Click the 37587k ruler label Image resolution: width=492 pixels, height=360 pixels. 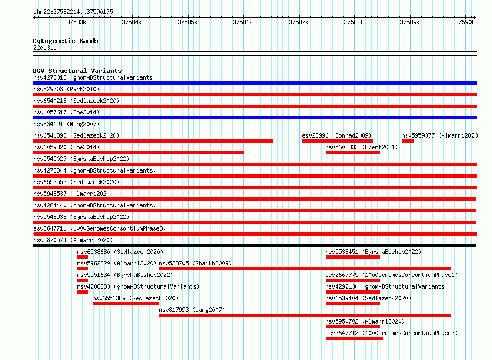pyautogui.click(x=299, y=22)
